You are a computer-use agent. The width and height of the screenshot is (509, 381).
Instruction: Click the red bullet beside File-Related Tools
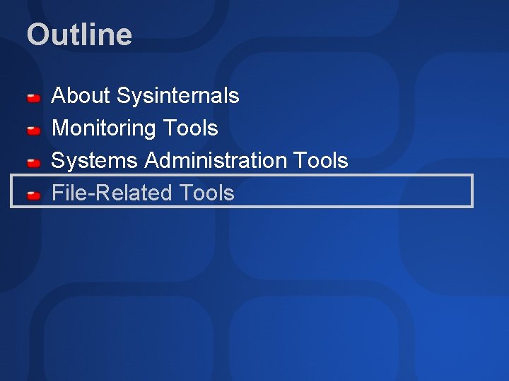point(34,195)
